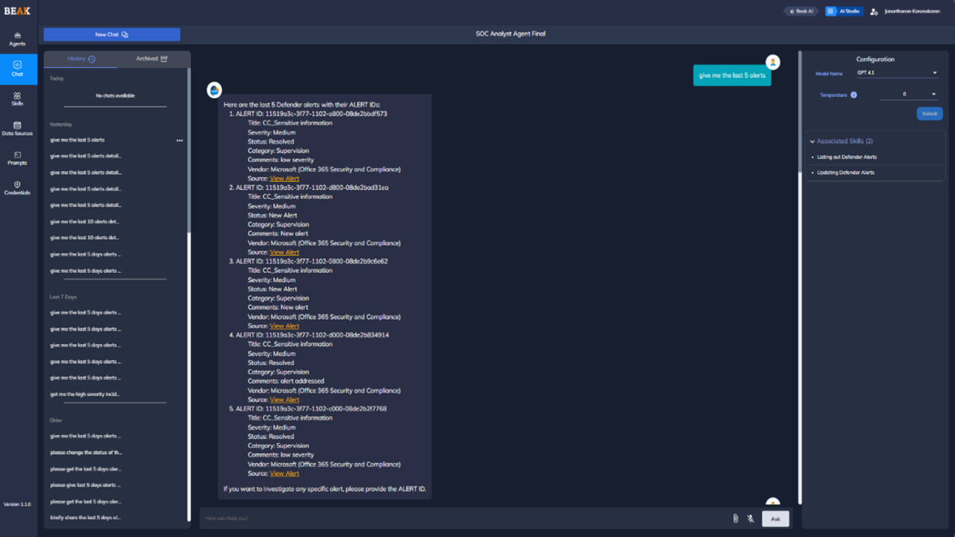
Task: Open Data Sources in the sidebar
Action: pyautogui.click(x=17, y=128)
